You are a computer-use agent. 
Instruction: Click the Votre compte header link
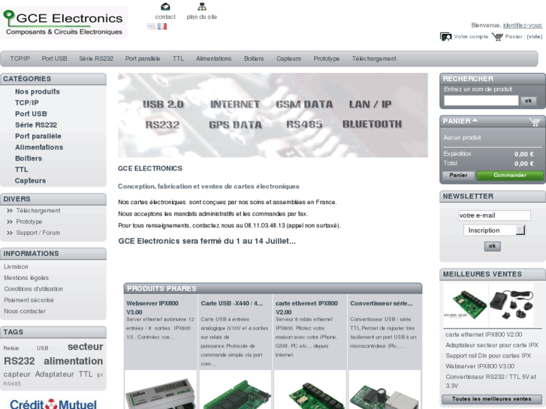471,37
